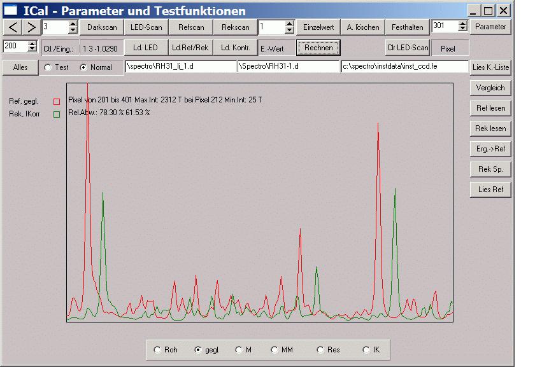This screenshot has height=367, width=535.
Task: Click the left arrow previous button
Action: pos(13,27)
